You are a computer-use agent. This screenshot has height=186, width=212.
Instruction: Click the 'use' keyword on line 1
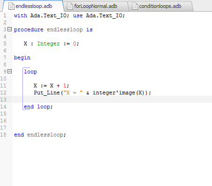[x=78, y=15]
